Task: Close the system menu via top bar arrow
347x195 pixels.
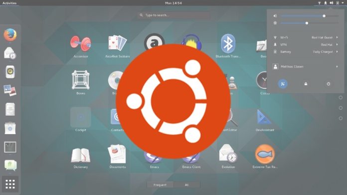Action: 343,3
